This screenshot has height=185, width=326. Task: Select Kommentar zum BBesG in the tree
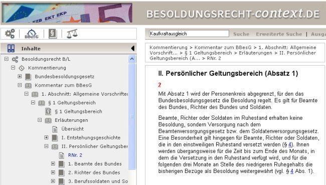pyautogui.click(x=63, y=85)
